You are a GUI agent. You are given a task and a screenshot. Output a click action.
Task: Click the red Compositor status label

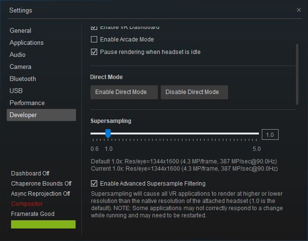[27, 204]
